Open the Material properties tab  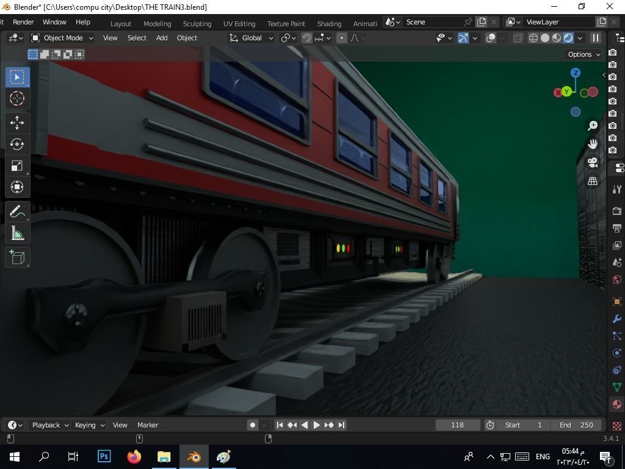617,404
